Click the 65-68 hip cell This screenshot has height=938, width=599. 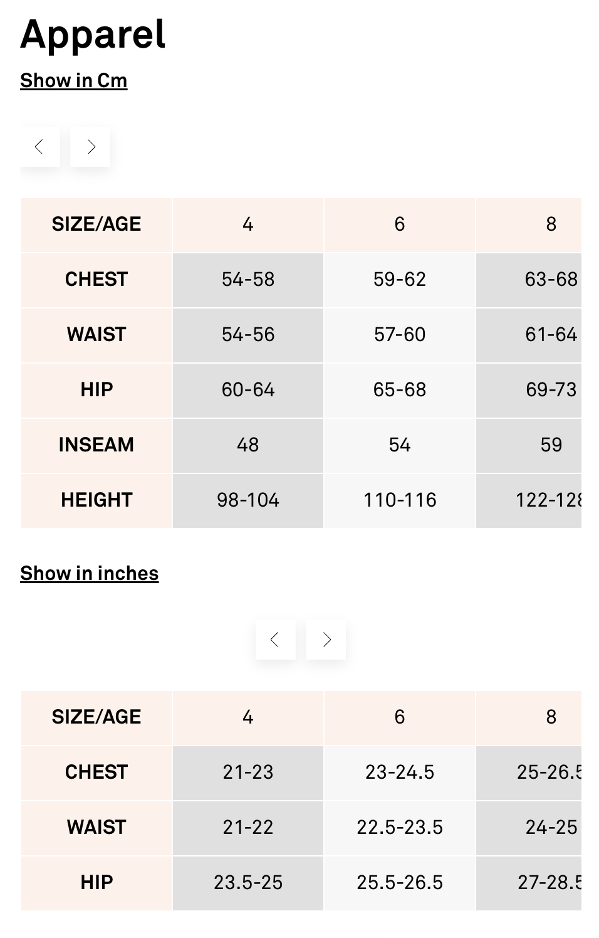(x=400, y=390)
